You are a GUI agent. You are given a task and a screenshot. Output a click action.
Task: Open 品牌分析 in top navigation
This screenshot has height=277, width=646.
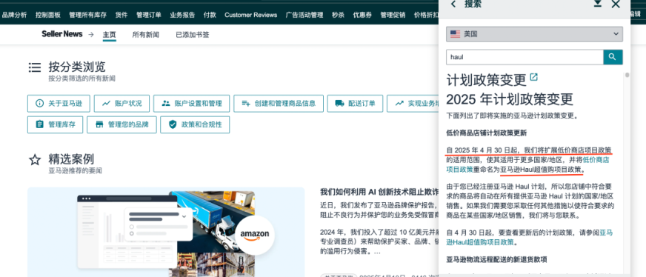[x=14, y=15]
